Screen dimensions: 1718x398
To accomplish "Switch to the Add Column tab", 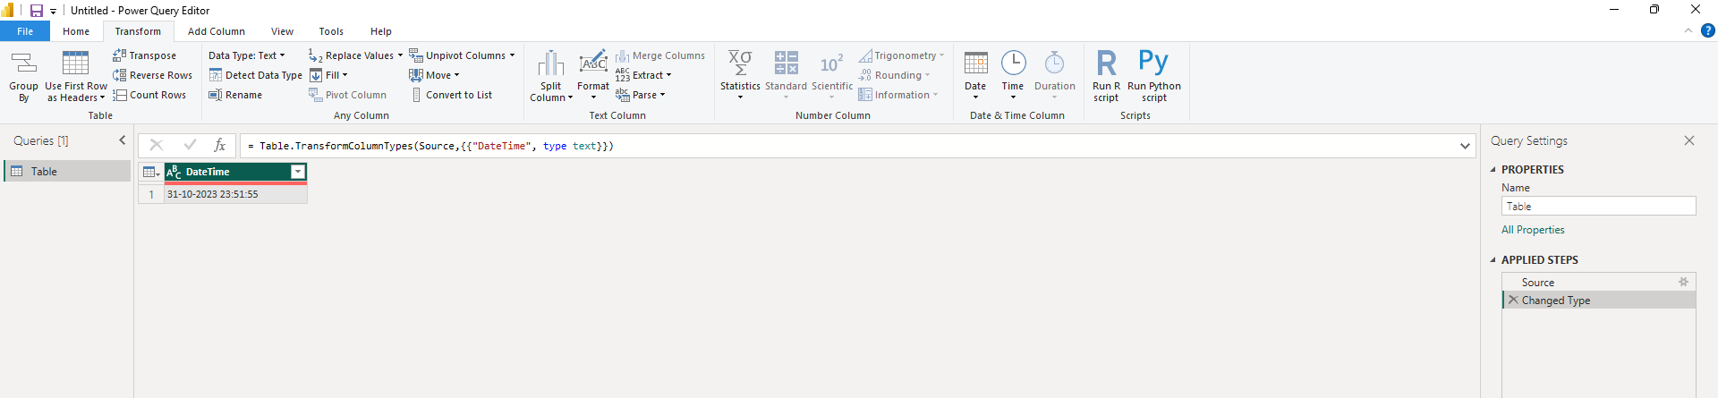I will click(x=217, y=31).
